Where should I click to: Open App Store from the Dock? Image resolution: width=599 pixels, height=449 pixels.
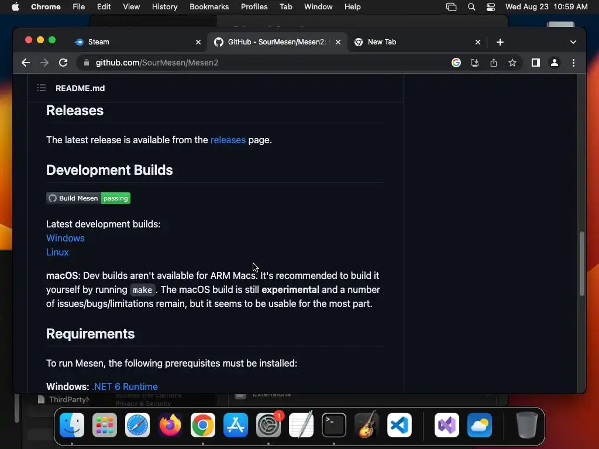tap(236, 425)
